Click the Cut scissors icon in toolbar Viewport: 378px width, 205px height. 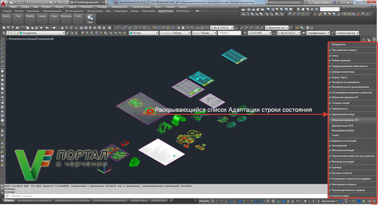point(23,28)
